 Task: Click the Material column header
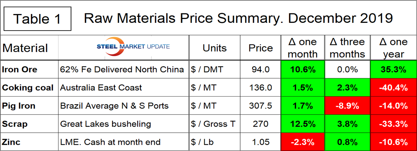pos(25,48)
